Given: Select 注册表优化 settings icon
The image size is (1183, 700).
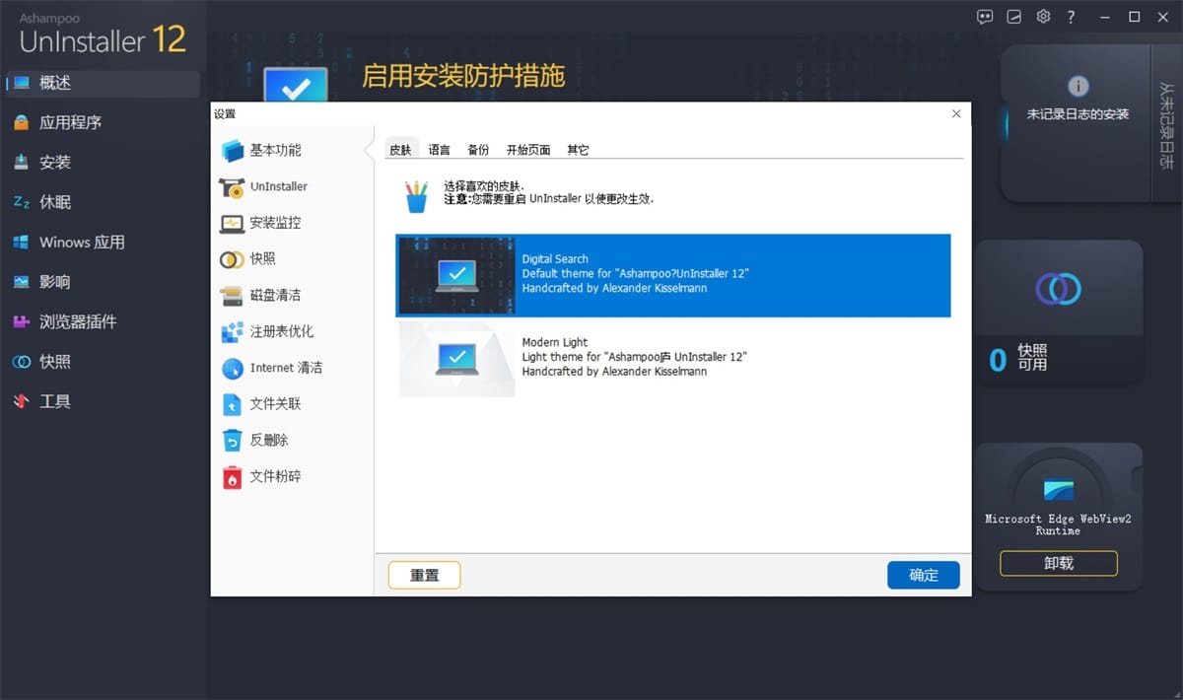Looking at the screenshot, I should coord(233,332).
